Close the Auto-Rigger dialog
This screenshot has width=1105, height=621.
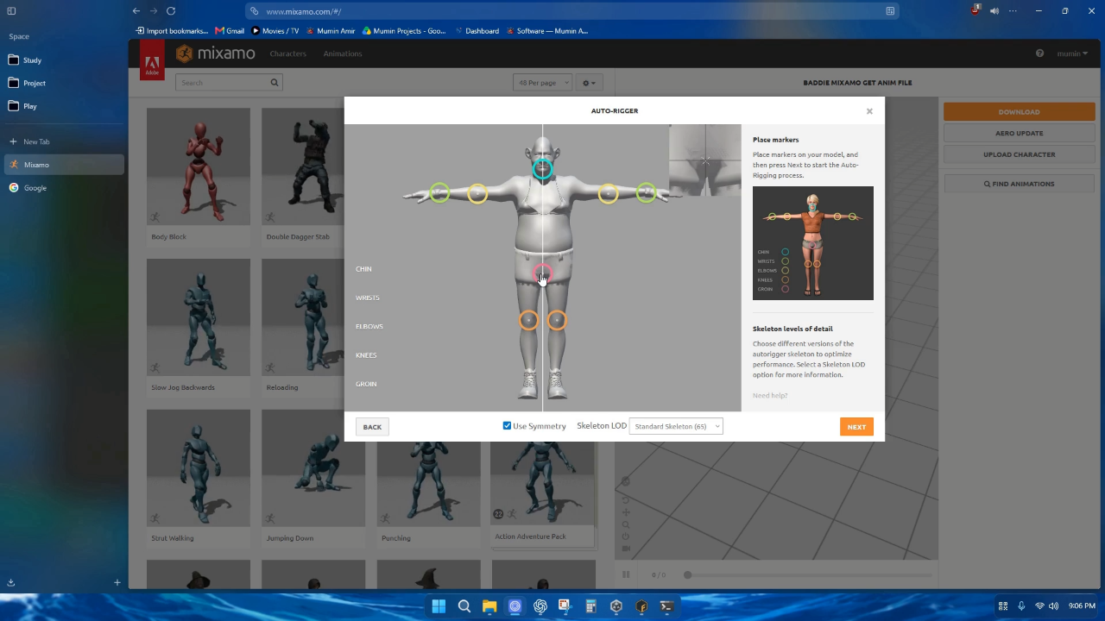pyautogui.click(x=869, y=111)
